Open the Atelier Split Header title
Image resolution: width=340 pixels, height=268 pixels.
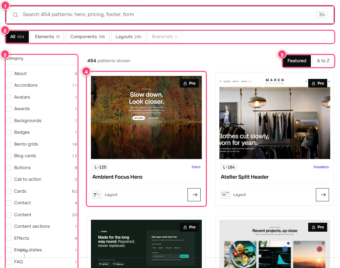tap(245, 177)
